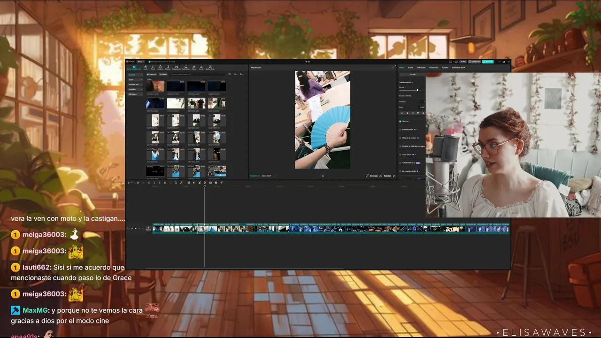
Task: Open the Transiciones tool tab
Action: coord(177,69)
